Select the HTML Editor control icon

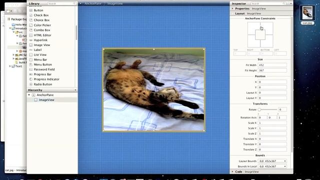click(x=31, y=35)
